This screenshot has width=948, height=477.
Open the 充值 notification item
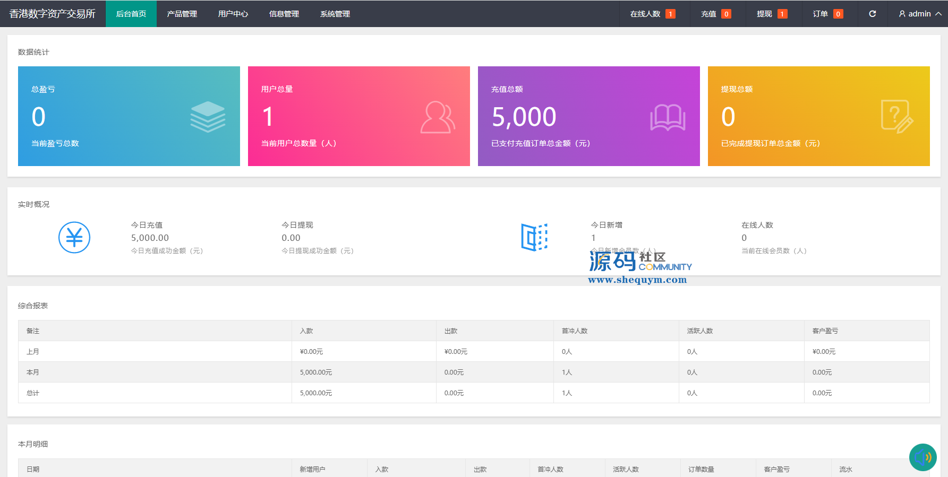(x=715, y=14)
